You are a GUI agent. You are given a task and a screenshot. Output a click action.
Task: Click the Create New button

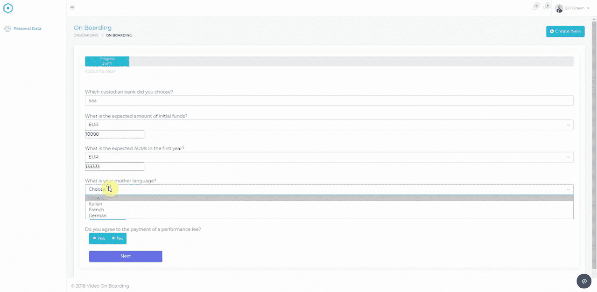pyautogui.click(x=565, y=31)
